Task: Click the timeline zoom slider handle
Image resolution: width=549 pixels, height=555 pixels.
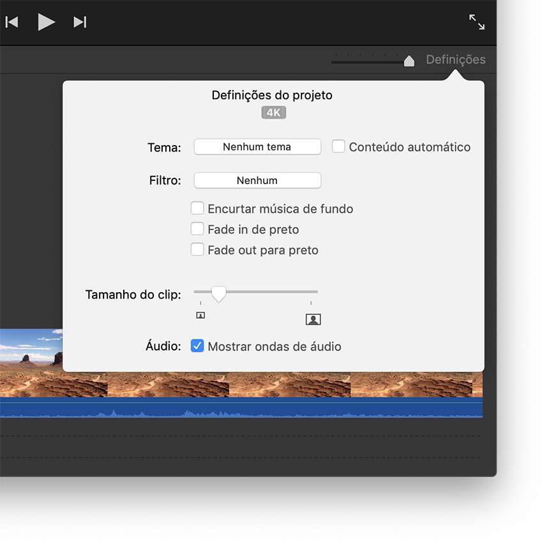Action: pyautogui.click(x=409, y=61)
